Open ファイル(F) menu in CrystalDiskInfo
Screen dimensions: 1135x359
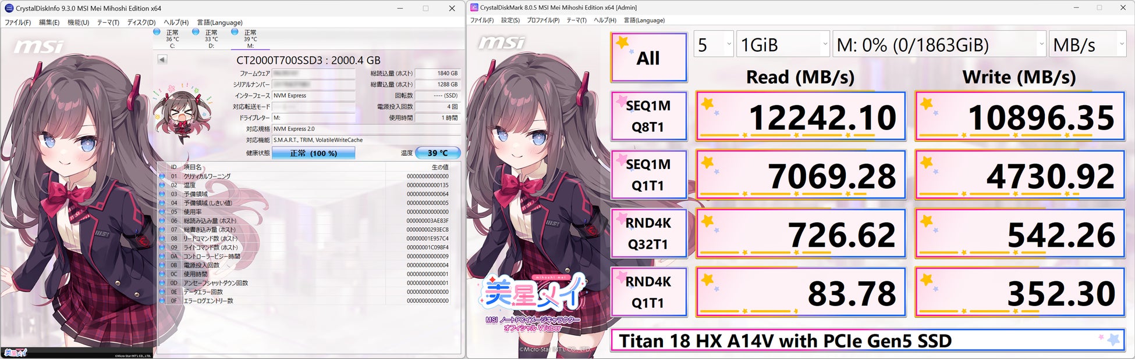coord(18,23)
